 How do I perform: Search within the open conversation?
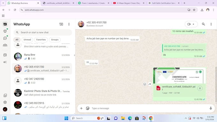click(203, 24)
